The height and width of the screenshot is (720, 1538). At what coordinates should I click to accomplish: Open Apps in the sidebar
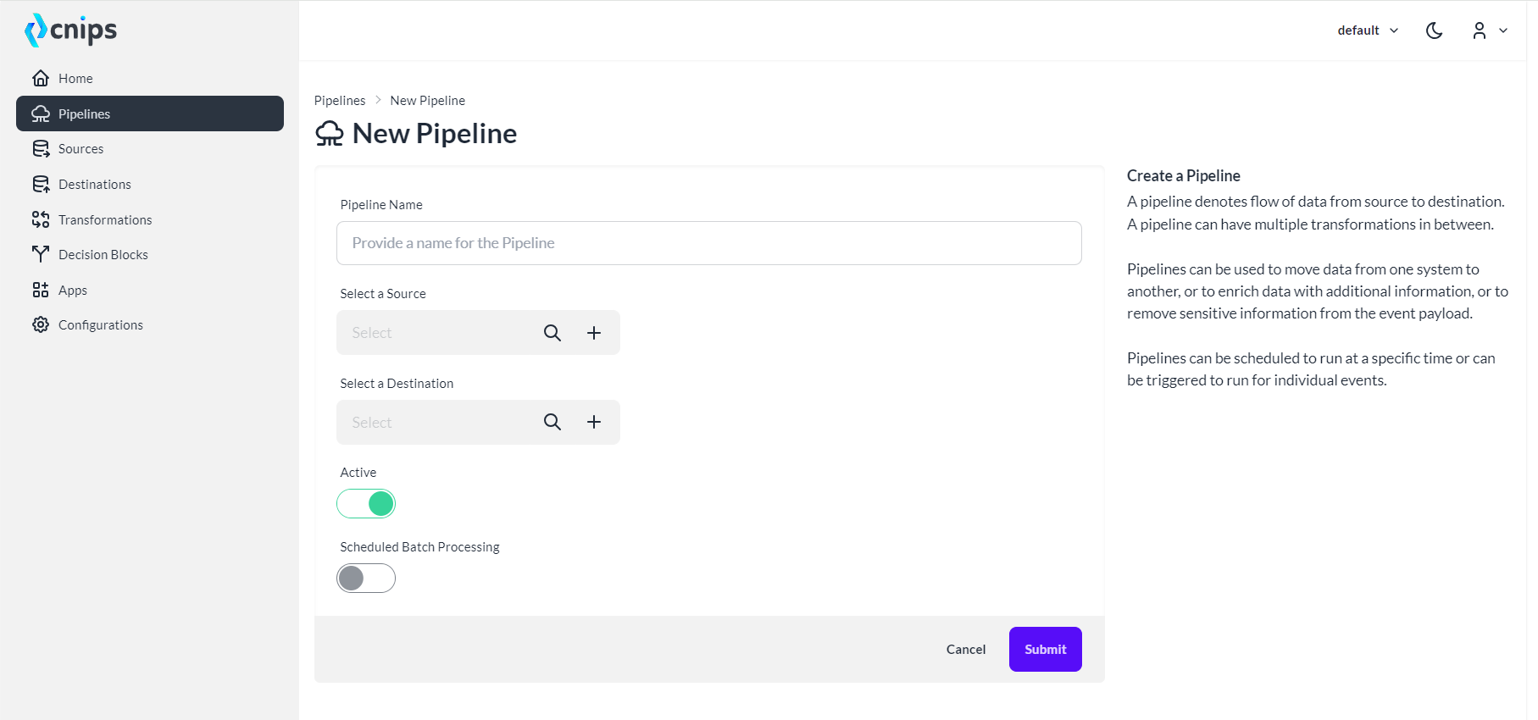point(150,290)
